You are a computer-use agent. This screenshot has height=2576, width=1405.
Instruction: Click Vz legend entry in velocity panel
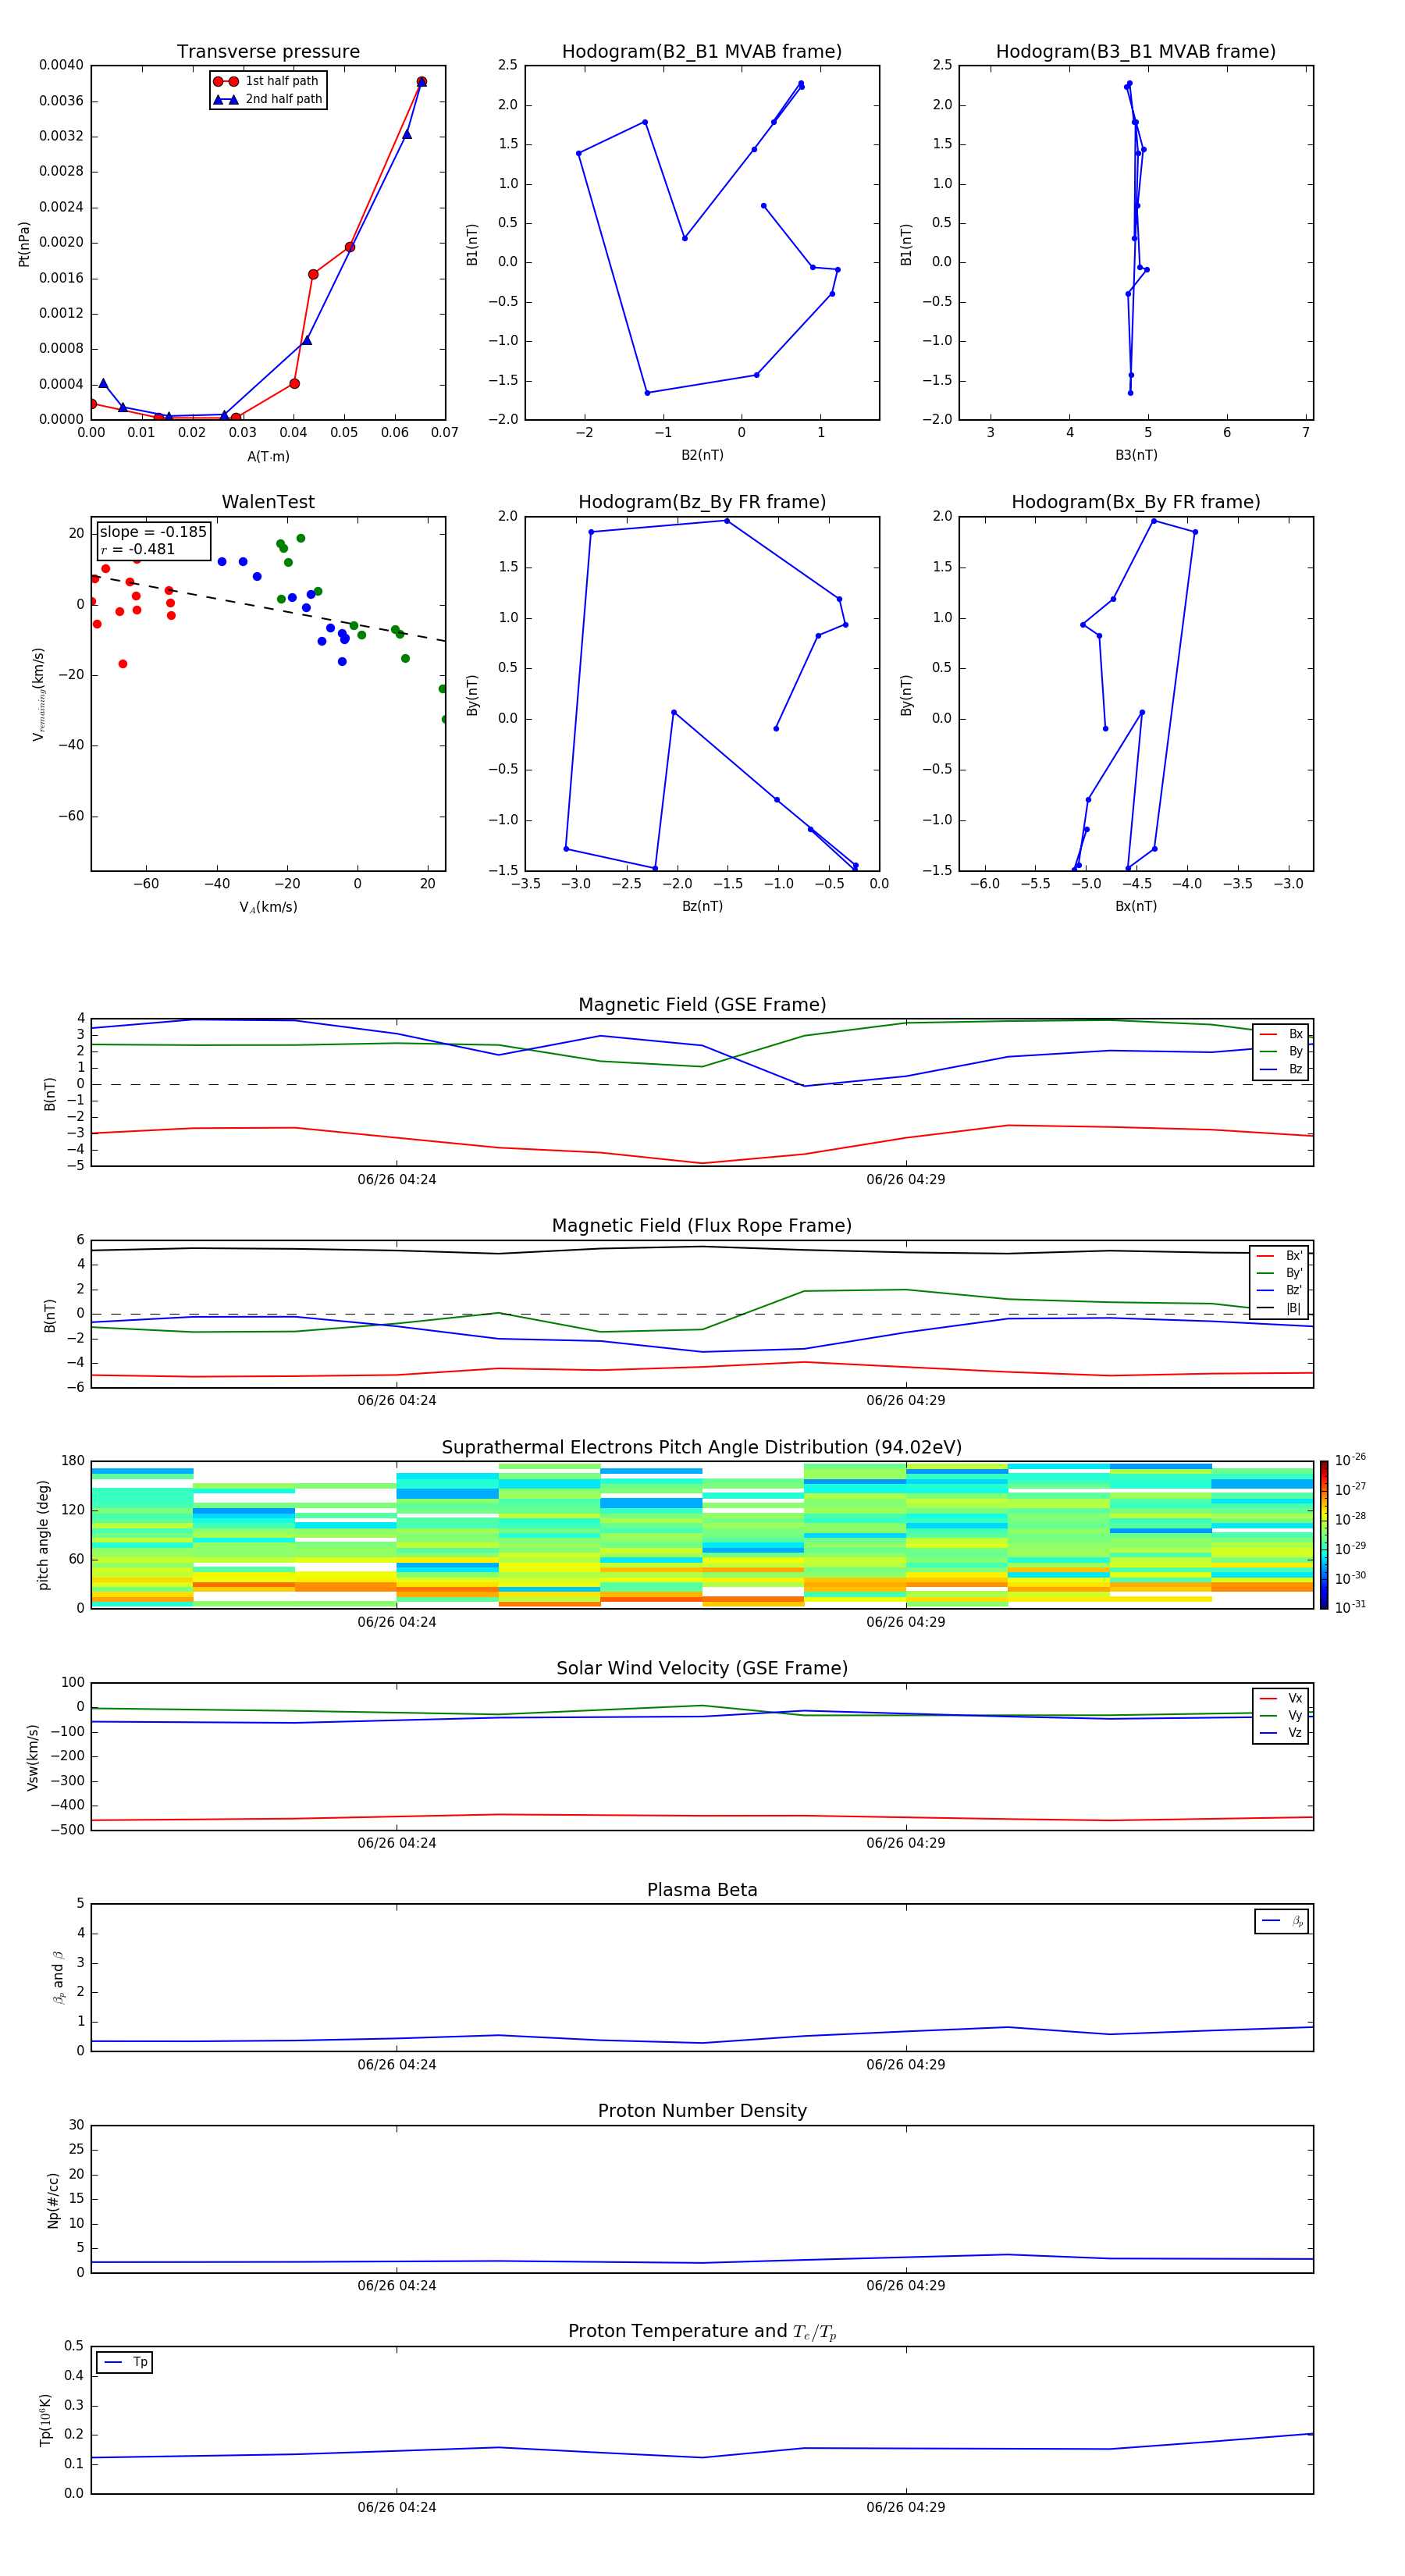tap(1281, 1733)
